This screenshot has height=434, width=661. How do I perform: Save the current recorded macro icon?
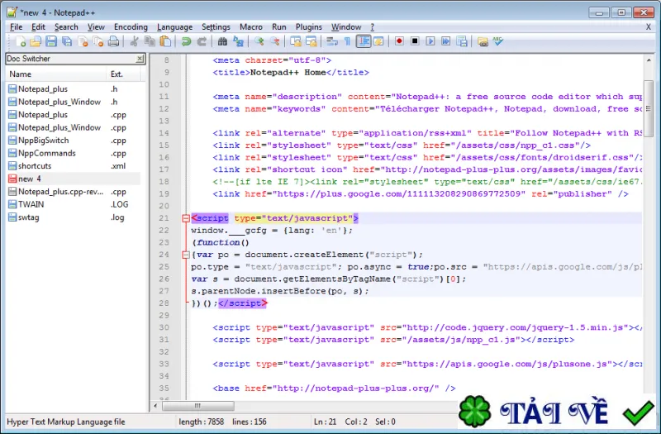(x=462, y=41)
